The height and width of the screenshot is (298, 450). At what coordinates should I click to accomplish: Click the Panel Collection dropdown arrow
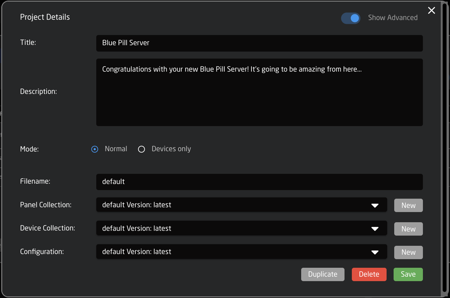tap(375, 205)
